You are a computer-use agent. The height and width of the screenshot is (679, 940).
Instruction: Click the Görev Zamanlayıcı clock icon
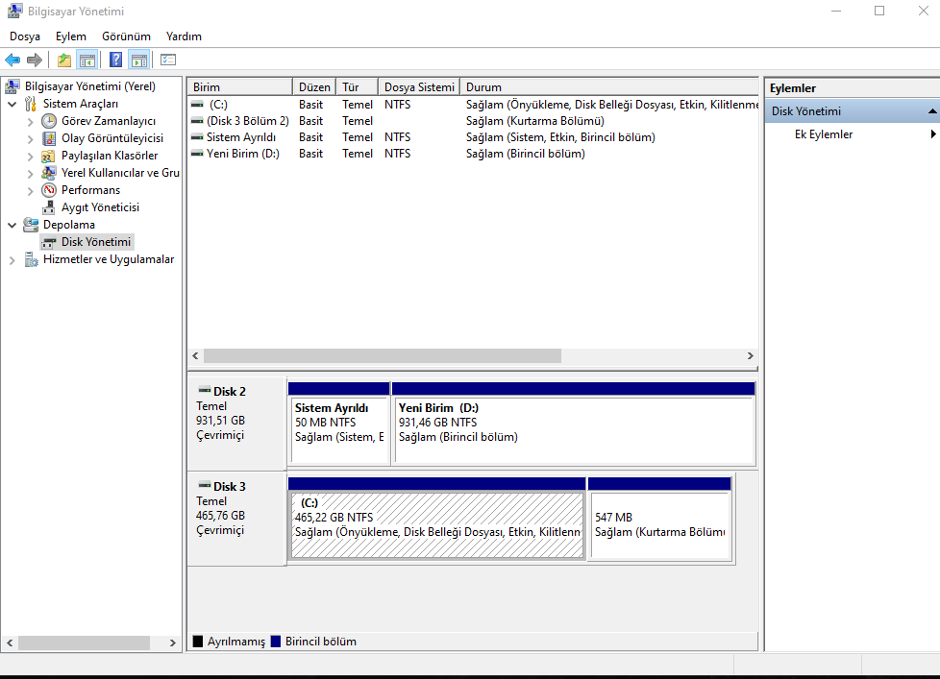tap(49, 121)
